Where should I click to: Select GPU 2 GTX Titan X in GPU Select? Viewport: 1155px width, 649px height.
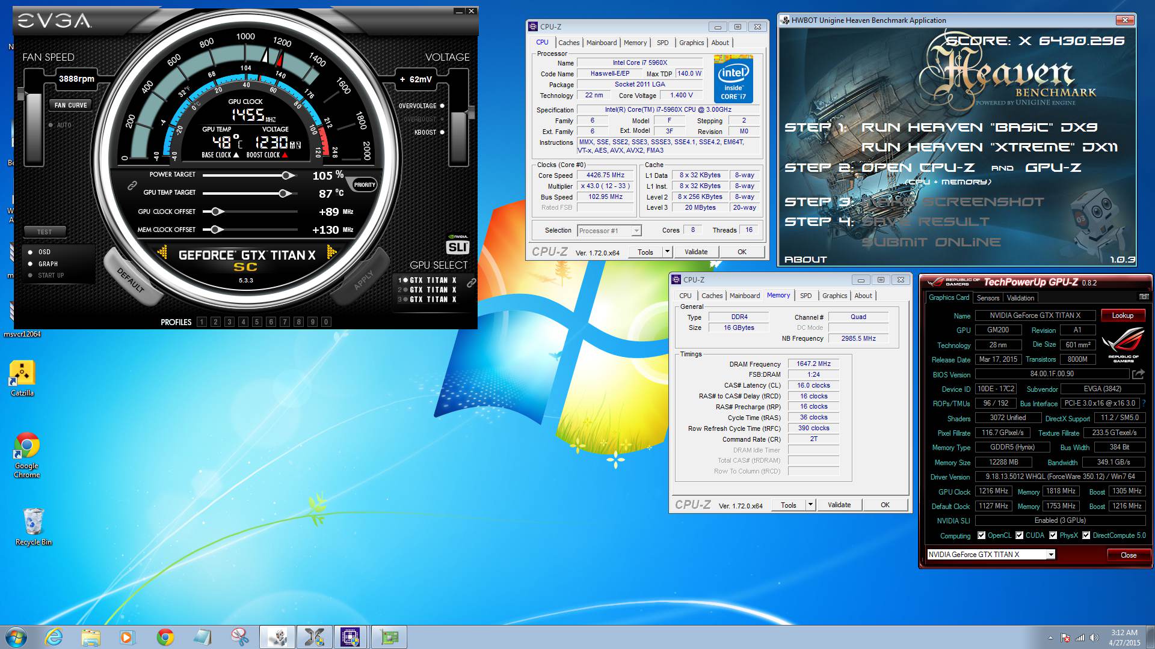(x=427, y=290)
